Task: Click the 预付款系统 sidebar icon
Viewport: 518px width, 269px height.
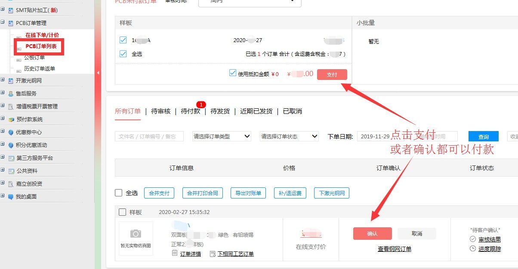Action: click(x=11, y=119)
